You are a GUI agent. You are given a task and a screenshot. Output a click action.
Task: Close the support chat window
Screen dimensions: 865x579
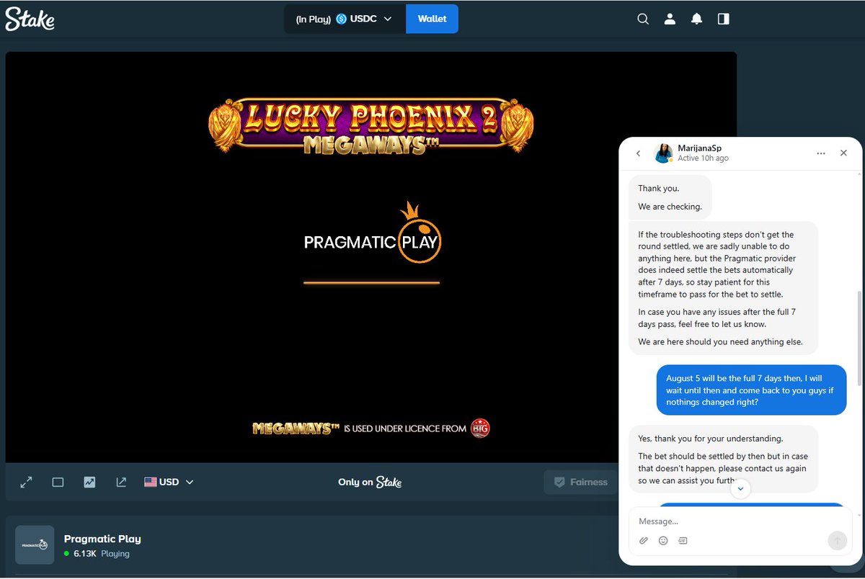coord(843,153)
